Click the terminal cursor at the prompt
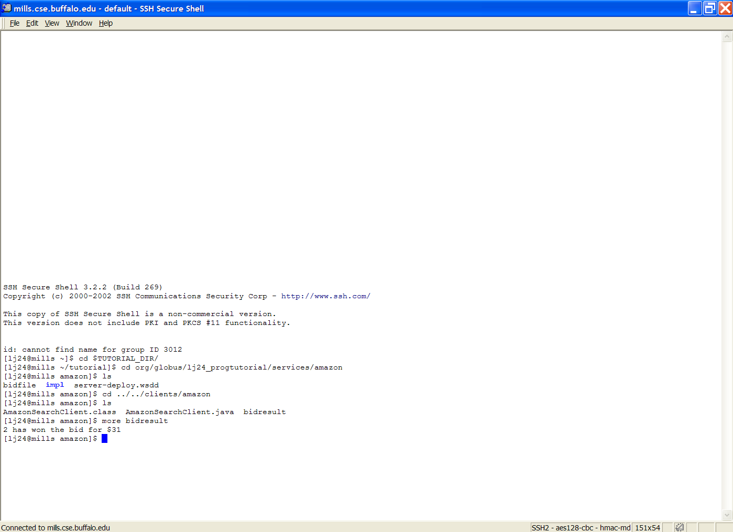 click(104, 439)
